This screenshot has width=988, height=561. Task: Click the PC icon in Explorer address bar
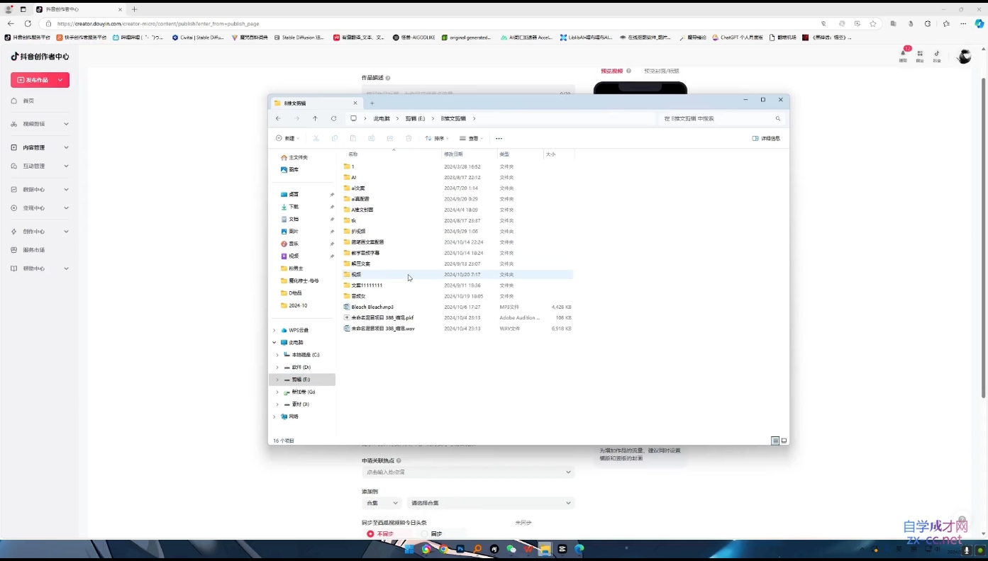click(x=353, y=118)
